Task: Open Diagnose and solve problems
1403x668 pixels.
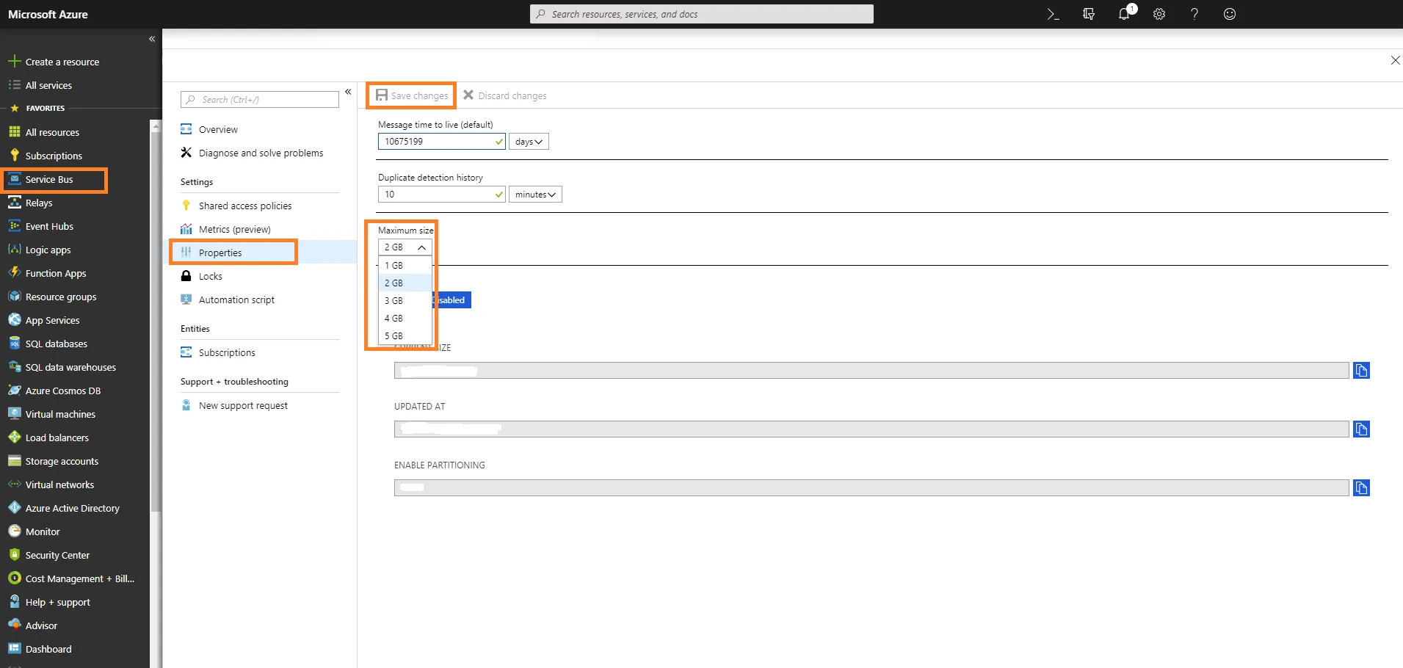Action: [260, 153]
